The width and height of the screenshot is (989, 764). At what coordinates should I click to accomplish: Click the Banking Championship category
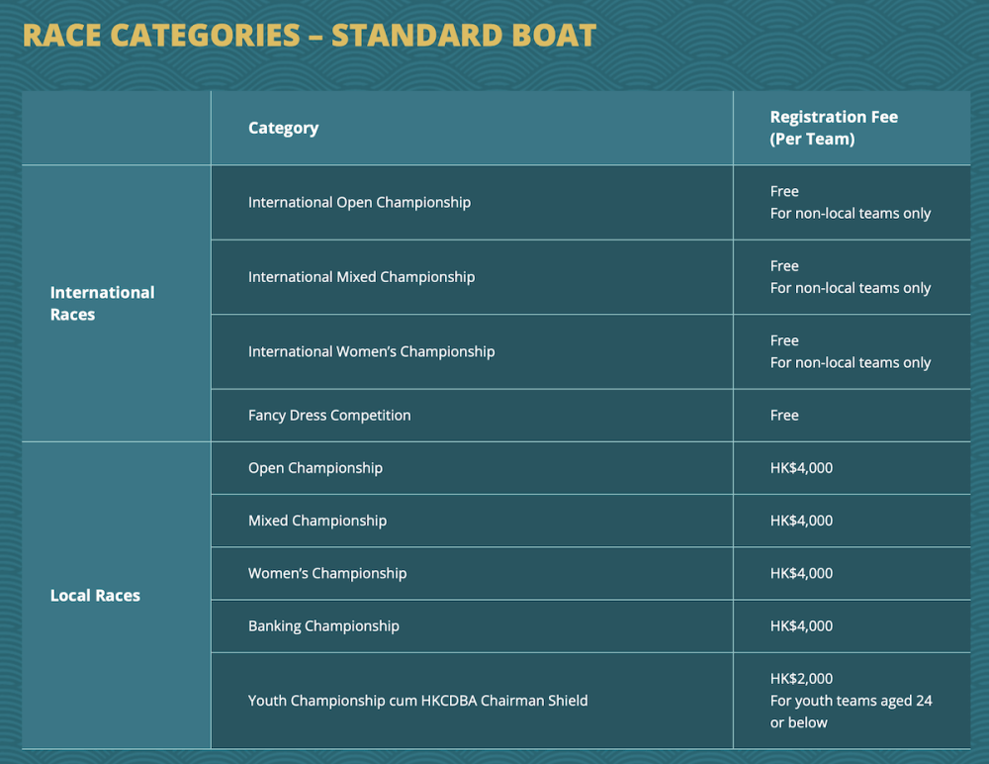323,625
